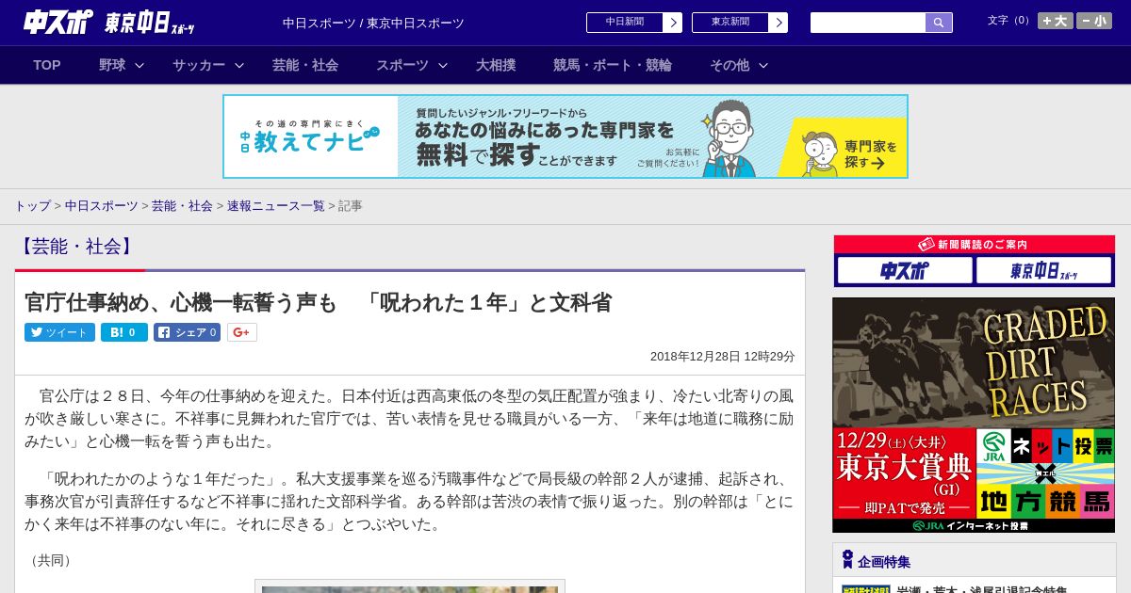Screen dimensions: 1131x593
Task: Follow the 芸能・社会 breadcrumb link
Action: [x=182, y=205]
